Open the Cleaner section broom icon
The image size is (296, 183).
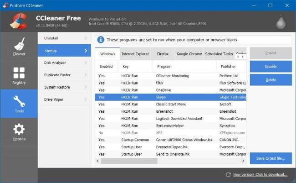[x=19, y=45]
